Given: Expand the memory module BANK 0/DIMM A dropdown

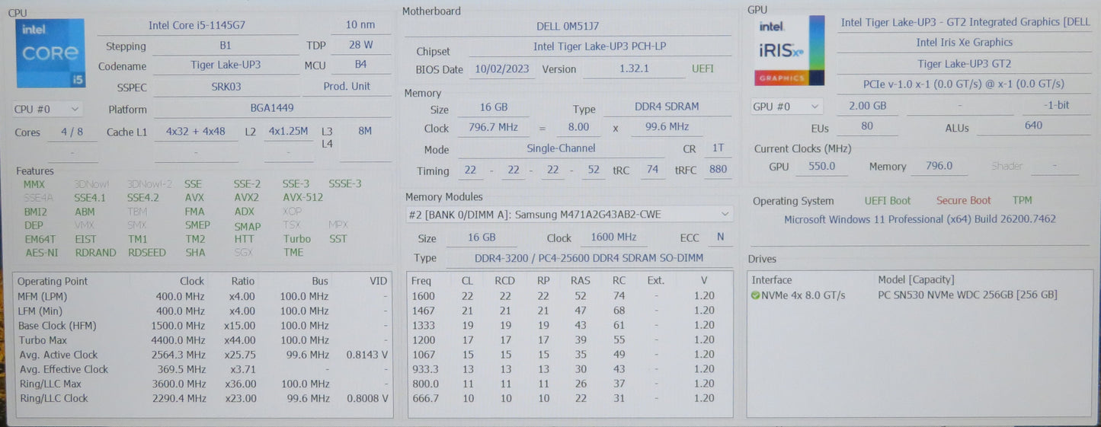Looking at the screenshot, I should 568,215.
